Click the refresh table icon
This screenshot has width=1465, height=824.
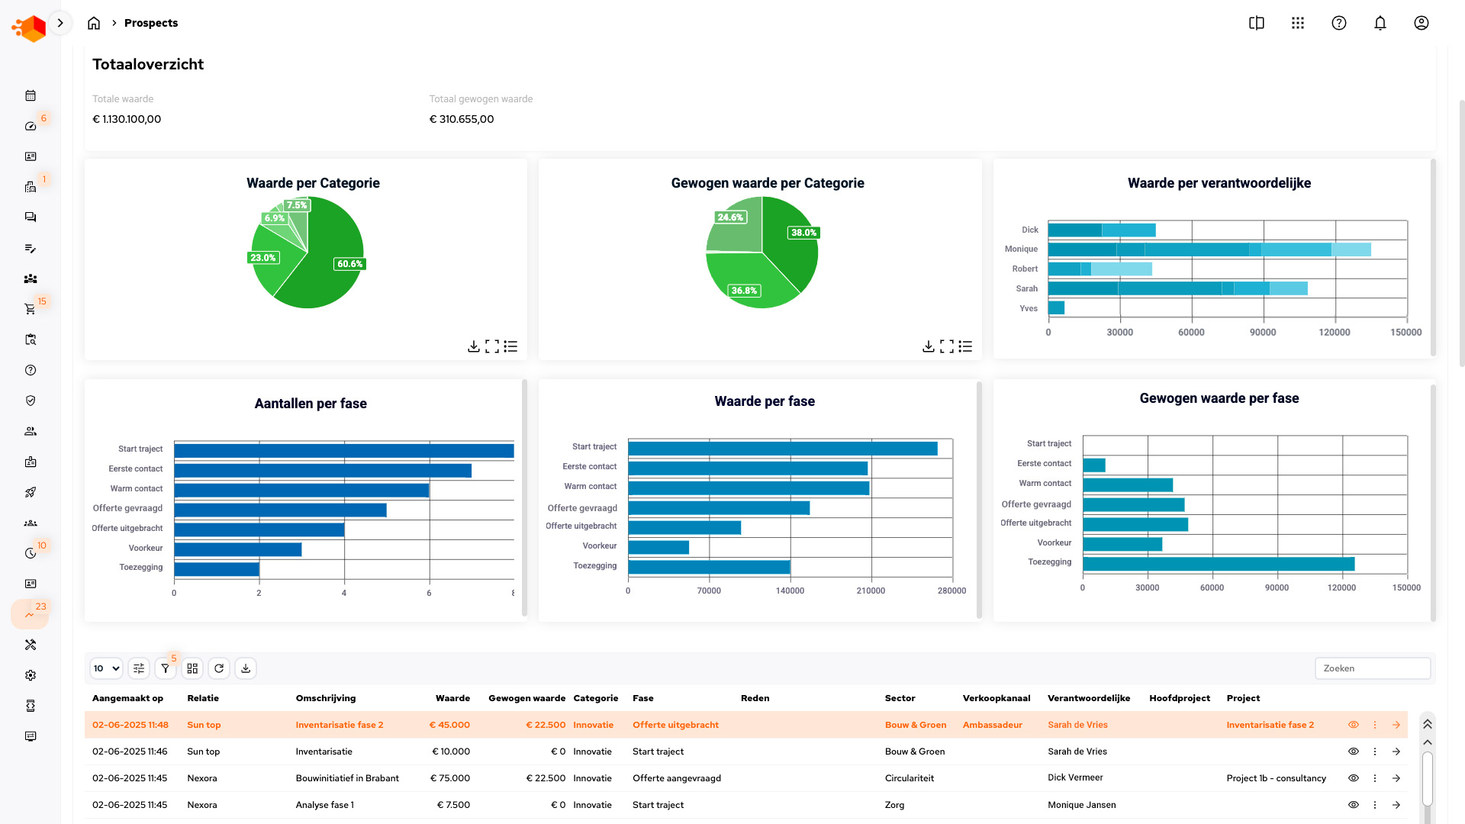(x=219, y=668)
